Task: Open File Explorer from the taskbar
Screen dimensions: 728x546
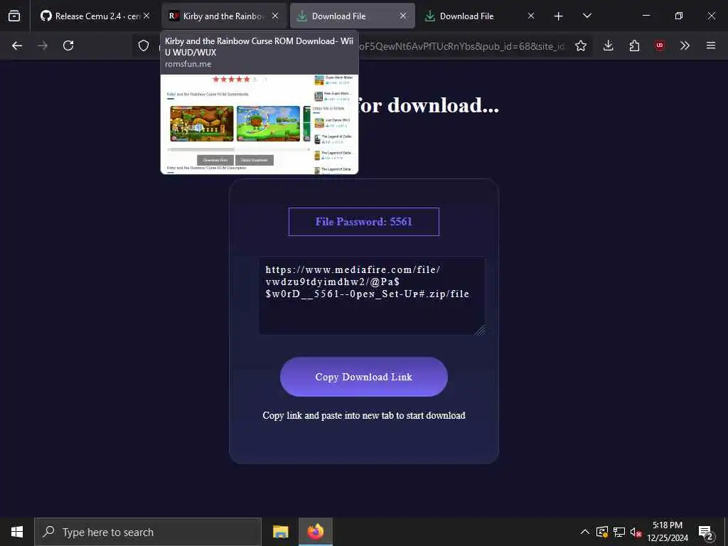Action: (x=280, y=532)
